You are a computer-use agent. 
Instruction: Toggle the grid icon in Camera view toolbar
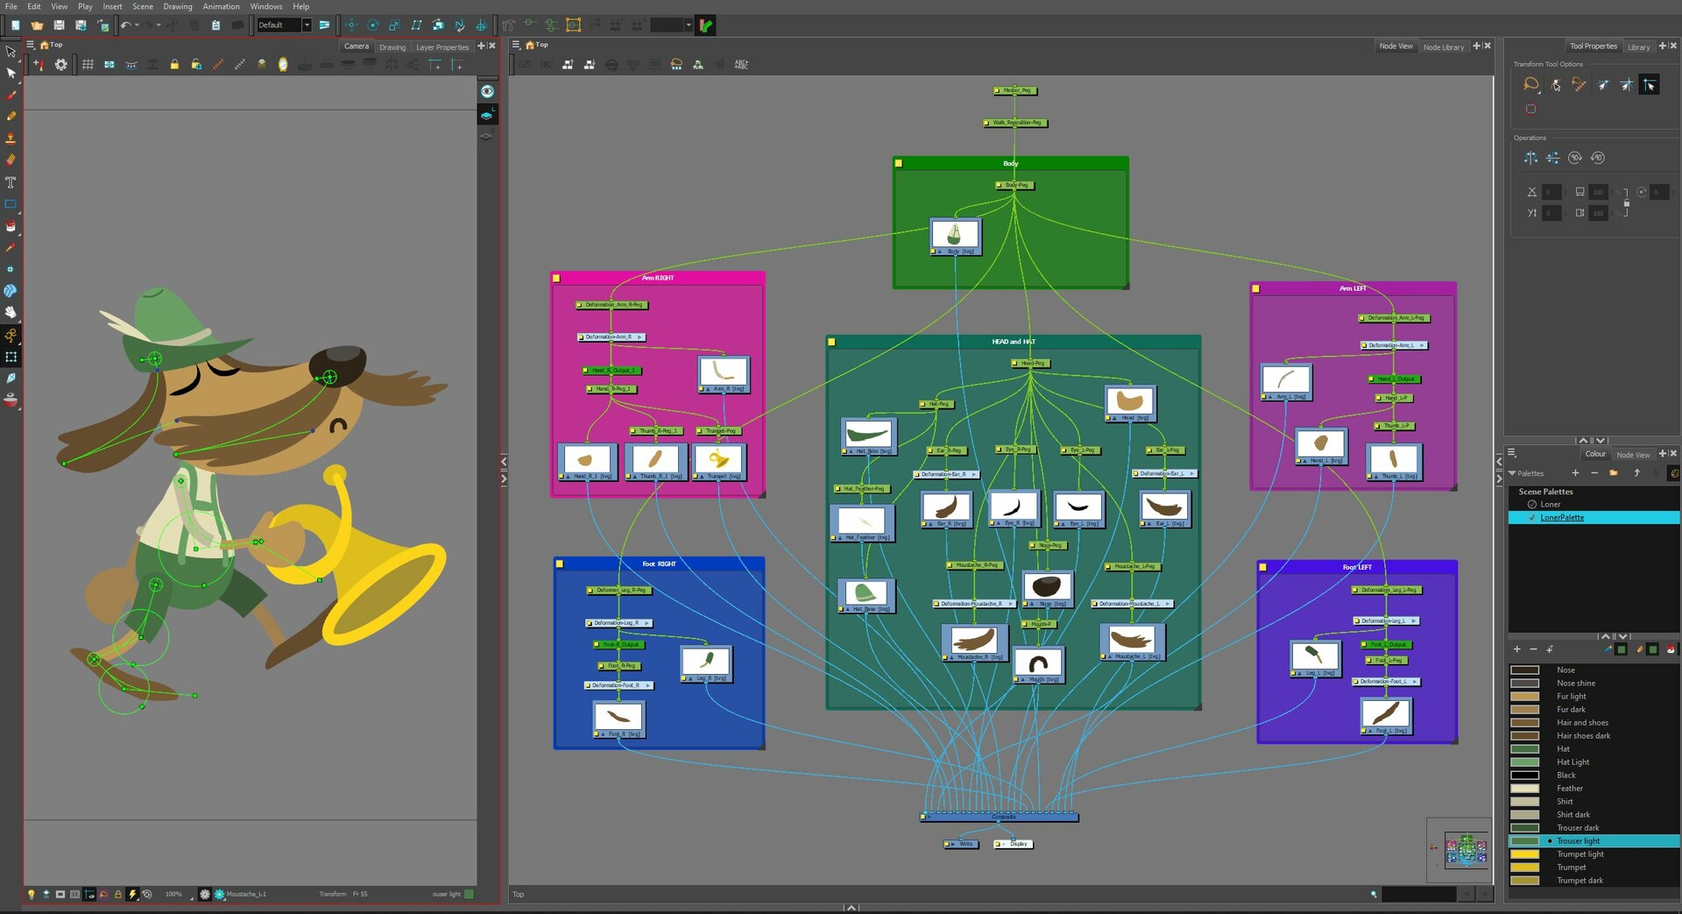click(88, 64)
